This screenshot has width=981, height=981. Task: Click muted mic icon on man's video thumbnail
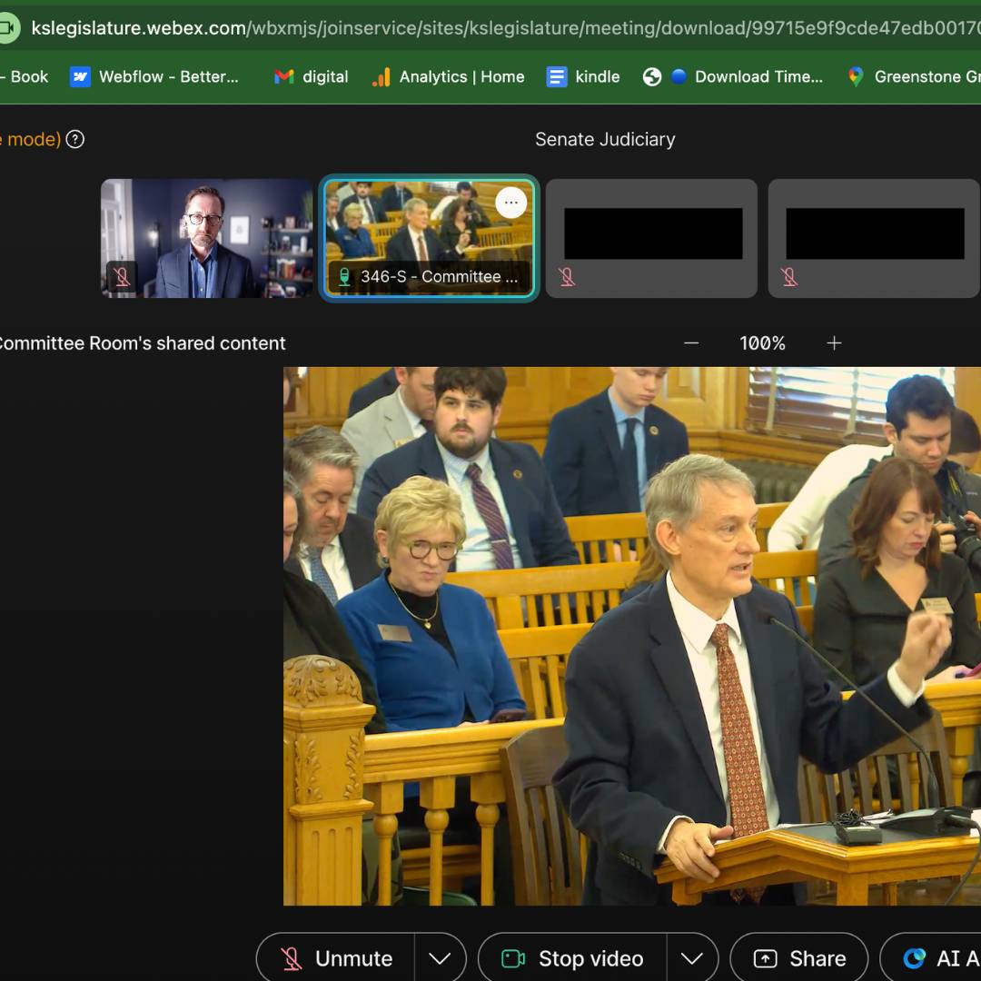[x=123, y=277]
